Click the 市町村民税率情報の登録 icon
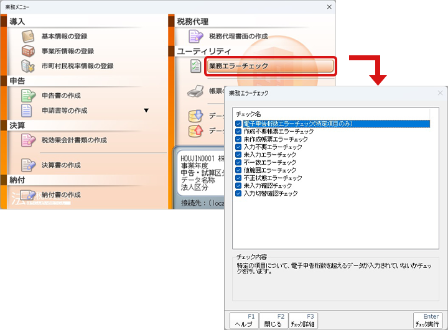This screenshot has width=448, height=330. click(x=28, y=66)
